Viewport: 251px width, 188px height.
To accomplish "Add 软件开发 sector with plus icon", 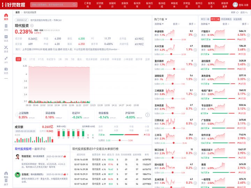I will click(248, 139).
